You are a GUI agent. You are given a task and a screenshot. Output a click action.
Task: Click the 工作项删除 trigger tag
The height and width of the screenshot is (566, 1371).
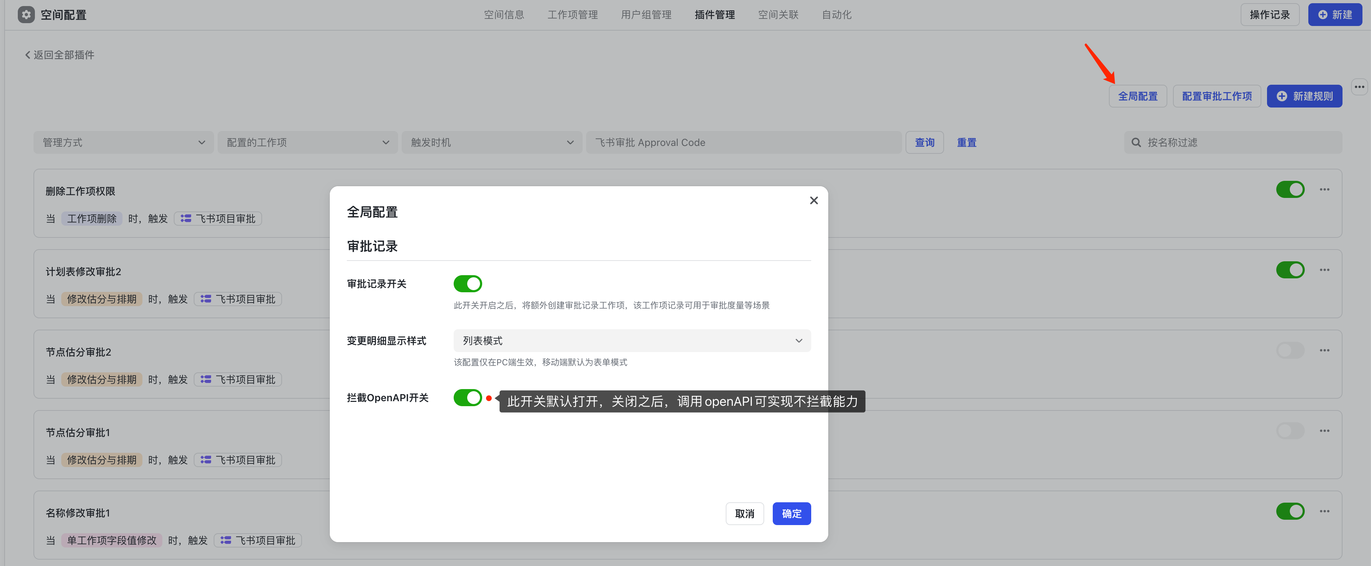click(92, 219)
